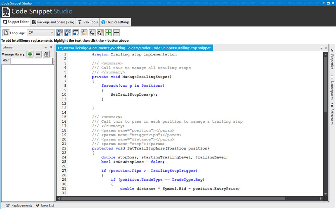The height and width of the screenshot is (209, 336).
Task: Add IntelliSense replacement with green plus toolbar button
Action: coord(109,33)
